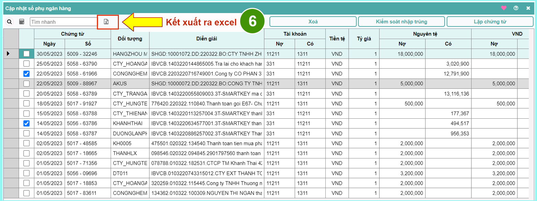537x201 pixels.
Task: Sort by the Ngày column header
Action: pyautogui.click(x=49, y=44)
